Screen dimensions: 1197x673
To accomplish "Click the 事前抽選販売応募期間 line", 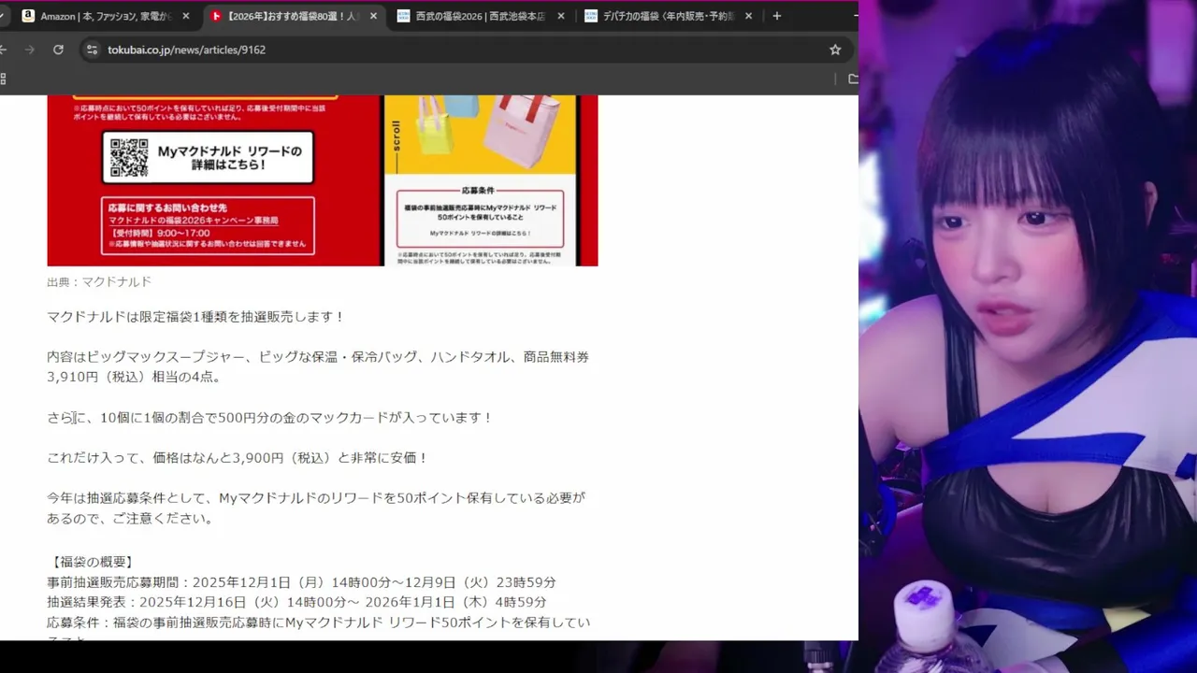I will click(301, 582).
